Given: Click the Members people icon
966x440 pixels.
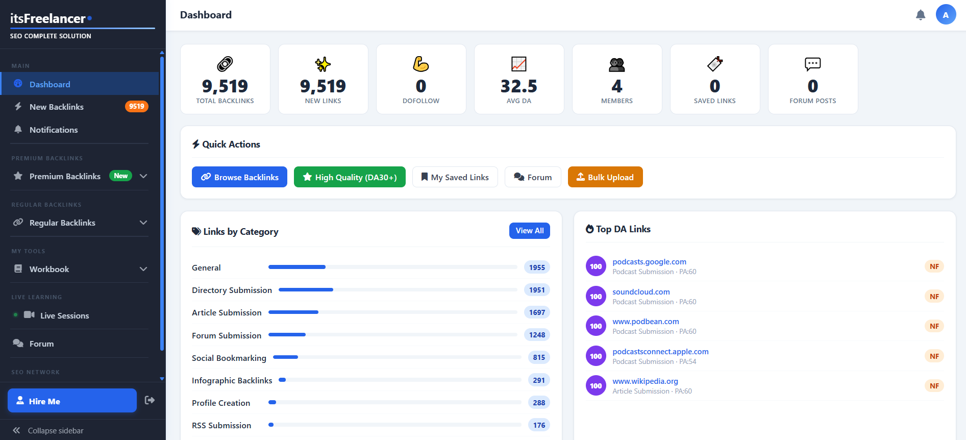Looking at the screenshot, I should tap(617, 64).
